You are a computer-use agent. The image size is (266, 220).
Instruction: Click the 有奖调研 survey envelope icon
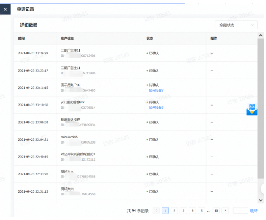[x=252, y=110]
